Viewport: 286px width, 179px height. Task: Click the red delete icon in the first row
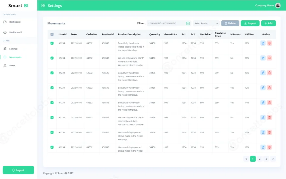point(269,43)
